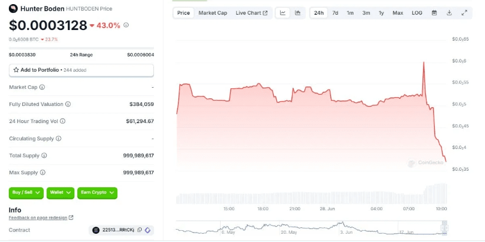Viewport: 485px width, 242px height.
Task: Select the 7d time range
Action: (335, 13)
